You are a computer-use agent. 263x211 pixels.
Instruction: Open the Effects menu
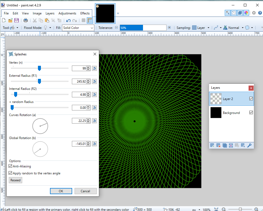click(85, 13)
